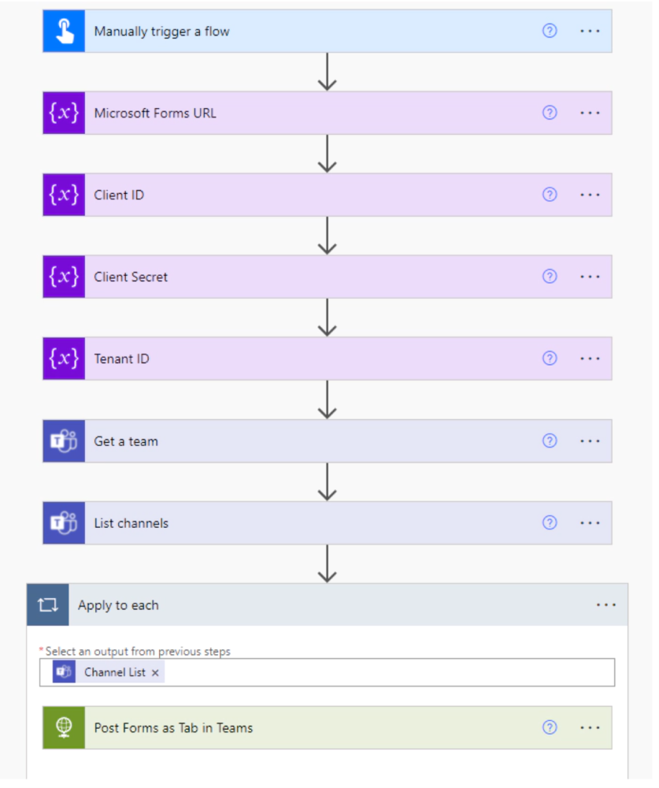Click the loop icon on Apply to each
659x788 pixels.
[x=47, y=604]
